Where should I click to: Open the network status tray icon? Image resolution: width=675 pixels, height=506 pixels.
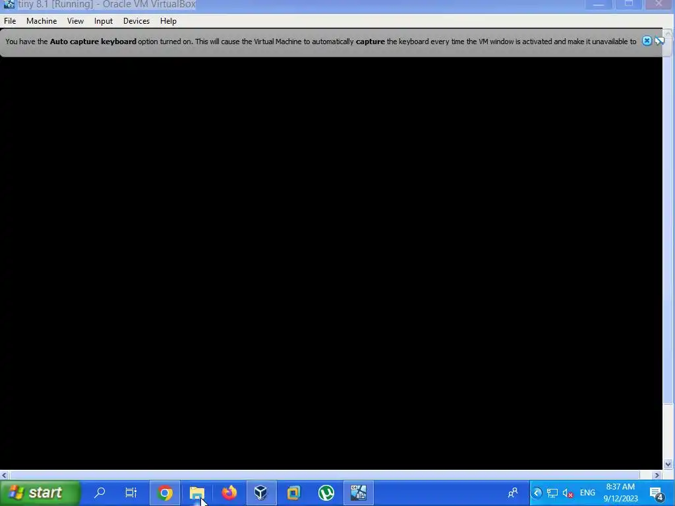[552, 493]
